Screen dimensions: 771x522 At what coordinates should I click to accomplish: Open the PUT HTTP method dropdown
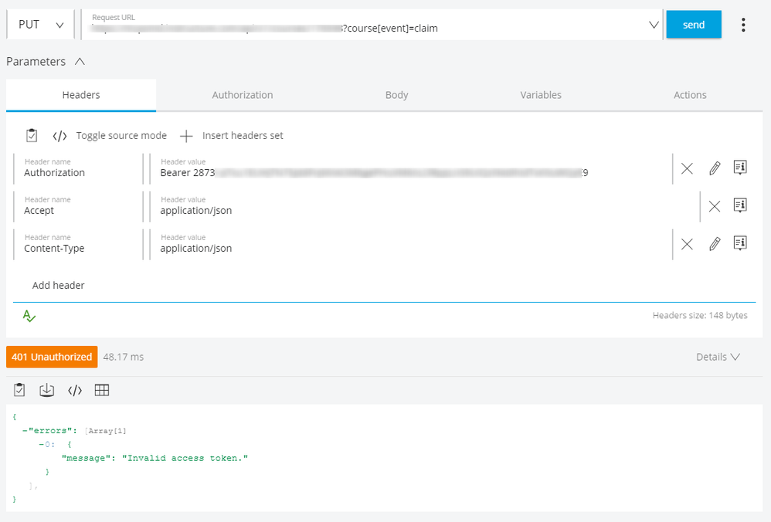coord(41,25)
